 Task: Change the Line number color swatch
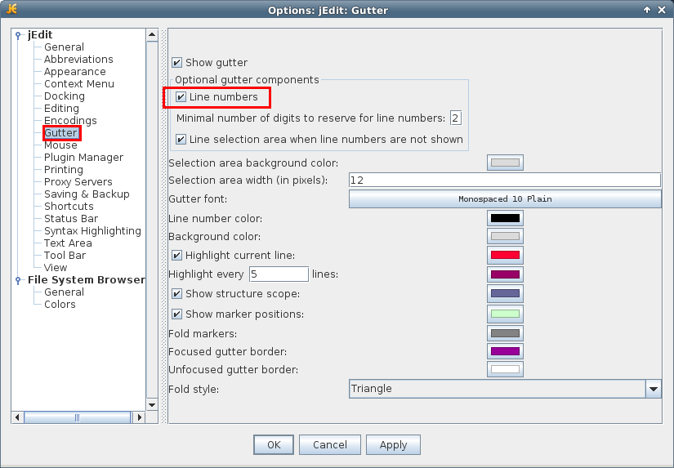point(505,218)
